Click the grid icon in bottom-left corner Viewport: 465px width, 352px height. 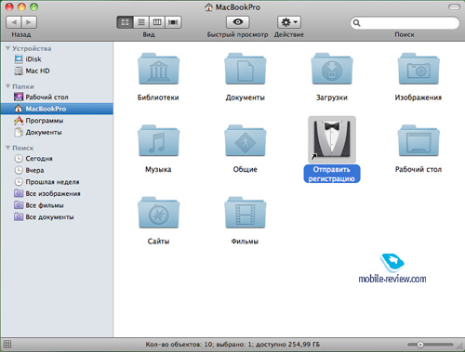coord(7,344)
